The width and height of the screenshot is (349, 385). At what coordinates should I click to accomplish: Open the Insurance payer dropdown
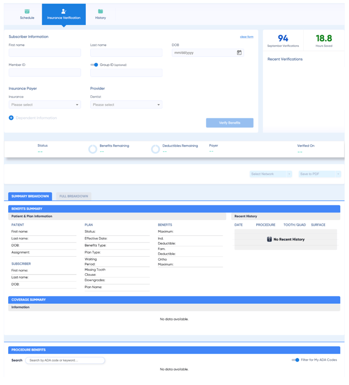tap(45, 104)
